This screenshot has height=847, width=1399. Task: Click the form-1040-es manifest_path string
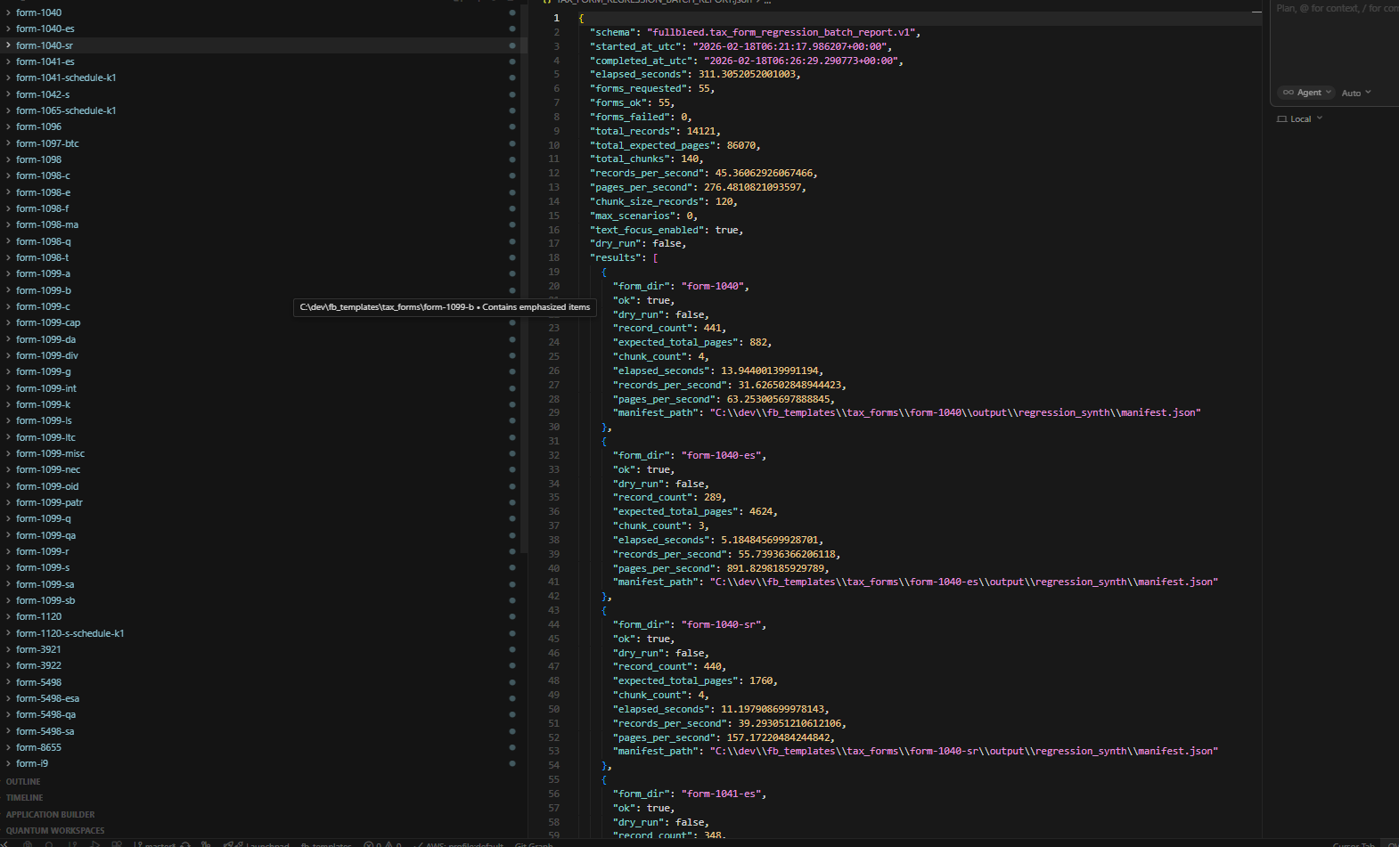(964, 582)
